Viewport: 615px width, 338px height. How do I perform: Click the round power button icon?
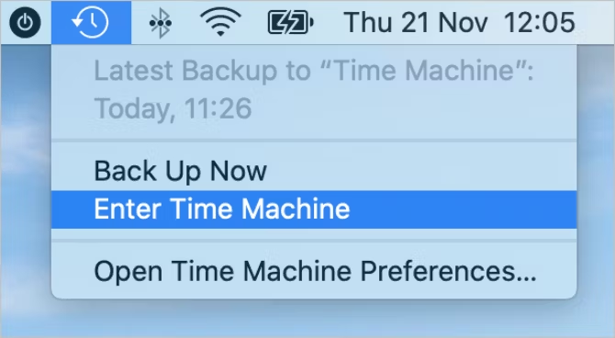25,23
